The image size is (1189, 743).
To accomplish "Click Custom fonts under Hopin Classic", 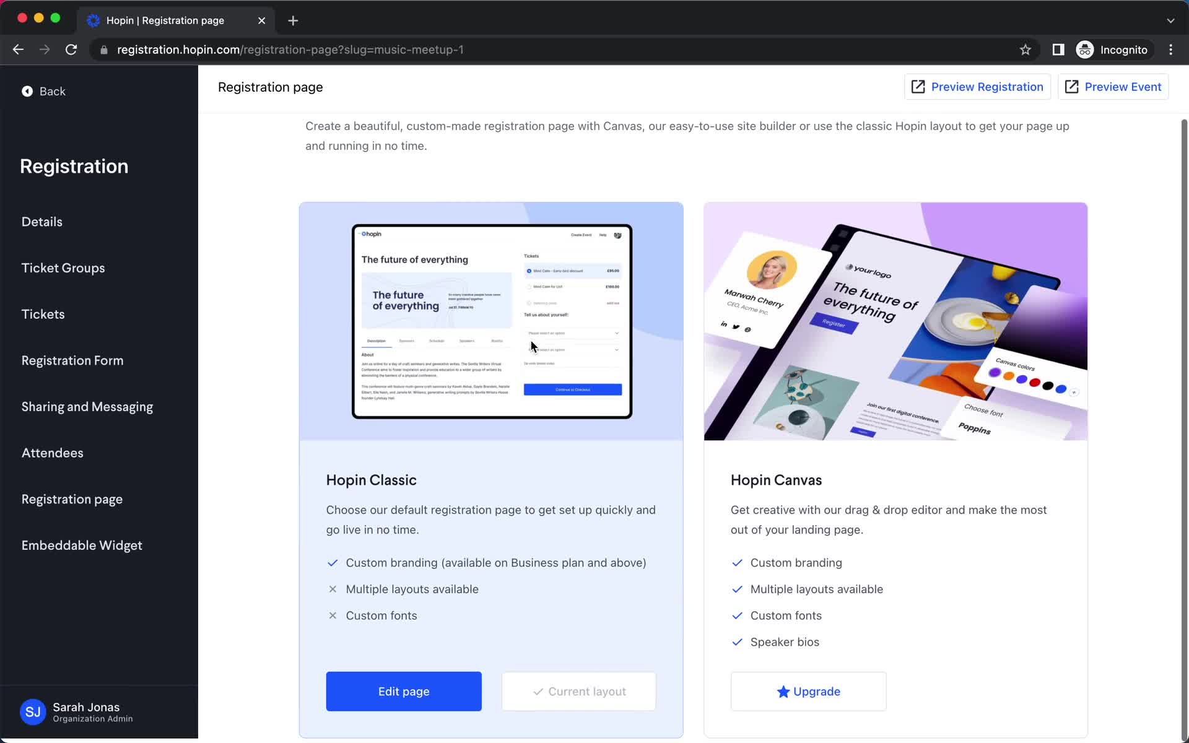I will (x=381, y=615).
